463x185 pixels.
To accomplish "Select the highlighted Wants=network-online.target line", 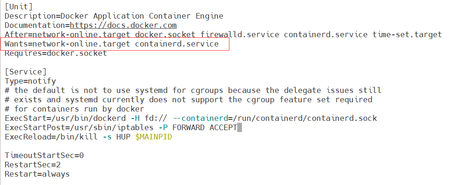I will click(x=112, y=44).
